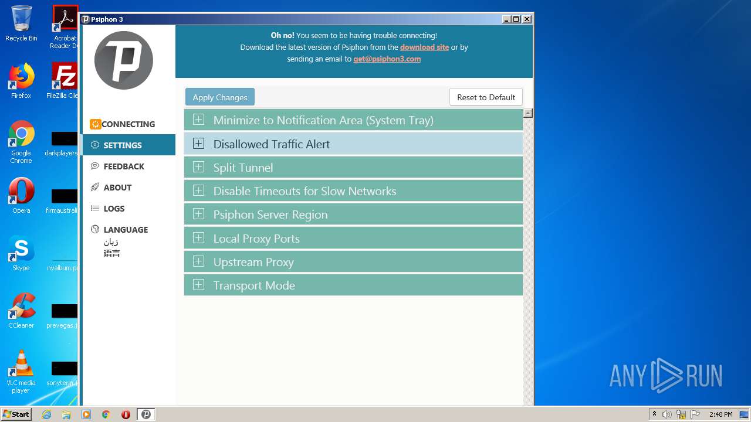Click the Logs list icon

(x=95, y=208)
